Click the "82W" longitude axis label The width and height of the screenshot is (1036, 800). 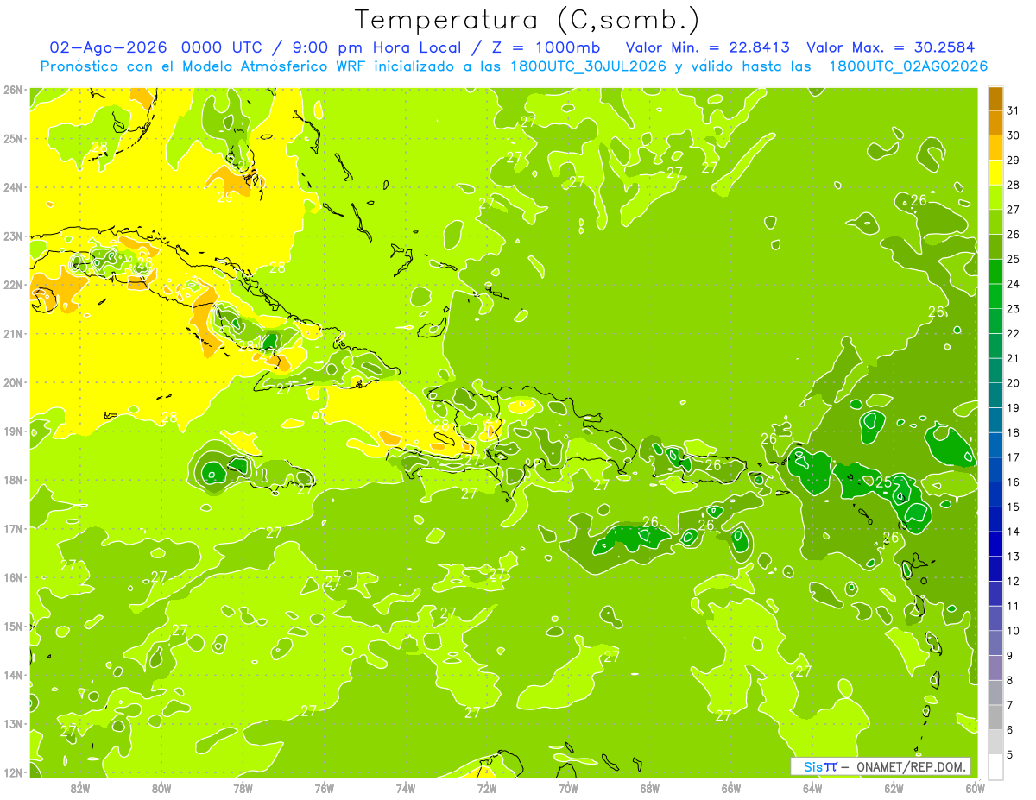80,788
